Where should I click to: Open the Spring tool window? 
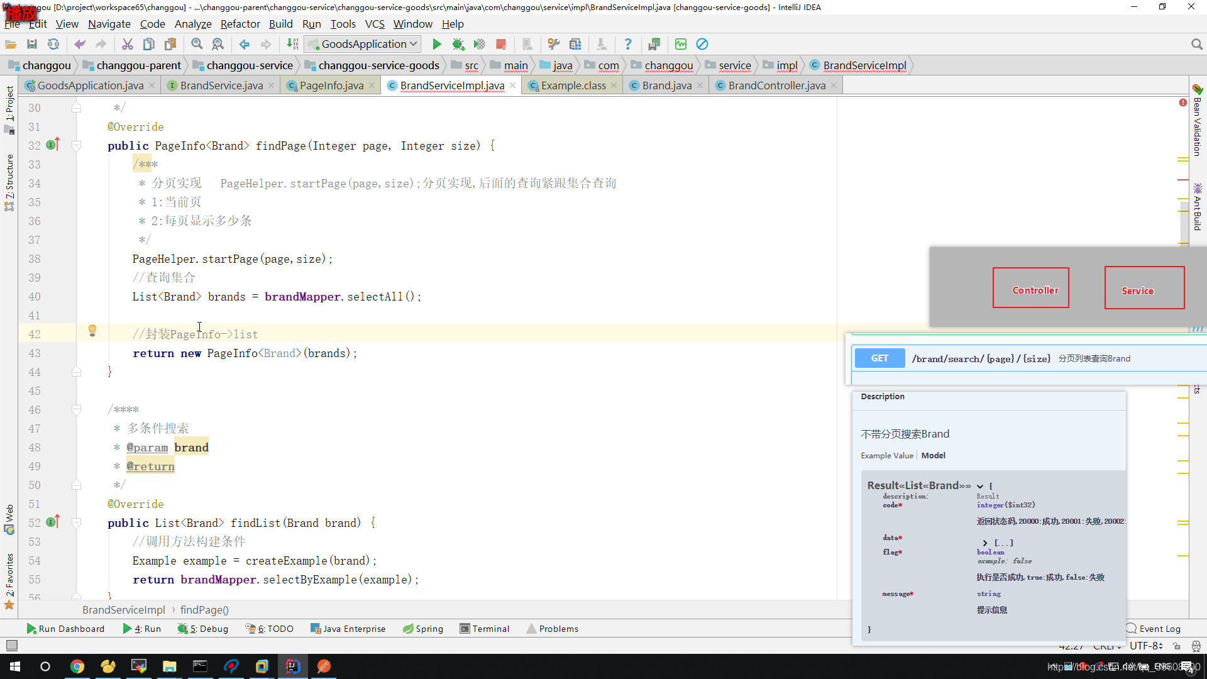[423, 629]
